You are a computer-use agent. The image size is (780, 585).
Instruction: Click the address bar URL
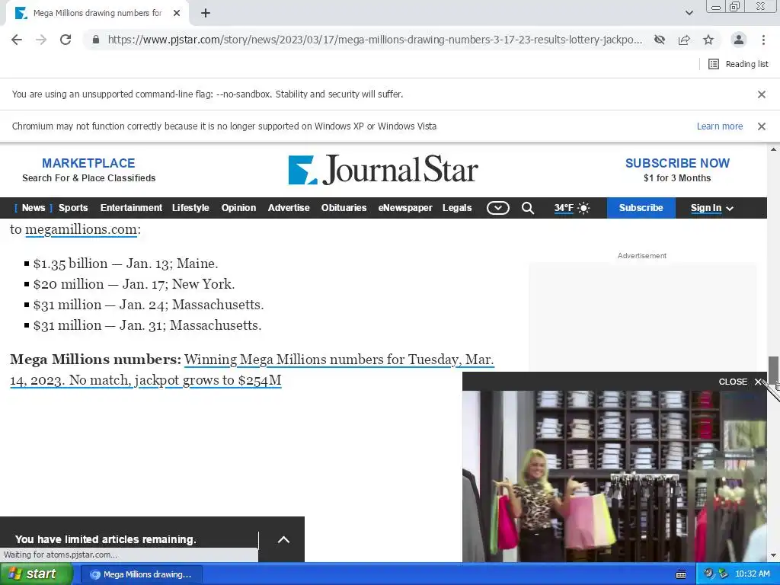[375, 40]
